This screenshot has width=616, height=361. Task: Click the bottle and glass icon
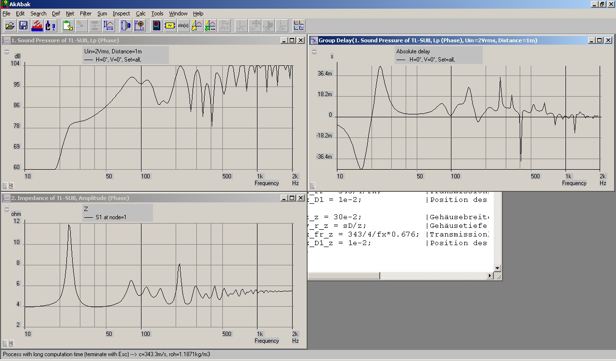point(51,25)
